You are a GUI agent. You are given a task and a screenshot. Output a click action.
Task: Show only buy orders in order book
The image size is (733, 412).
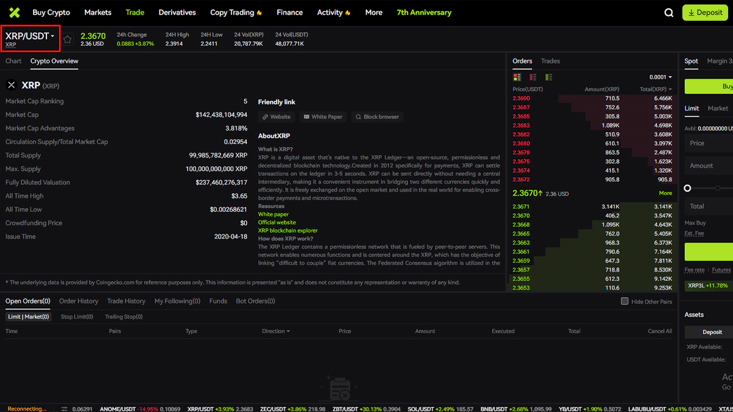[x=549, y=78]
